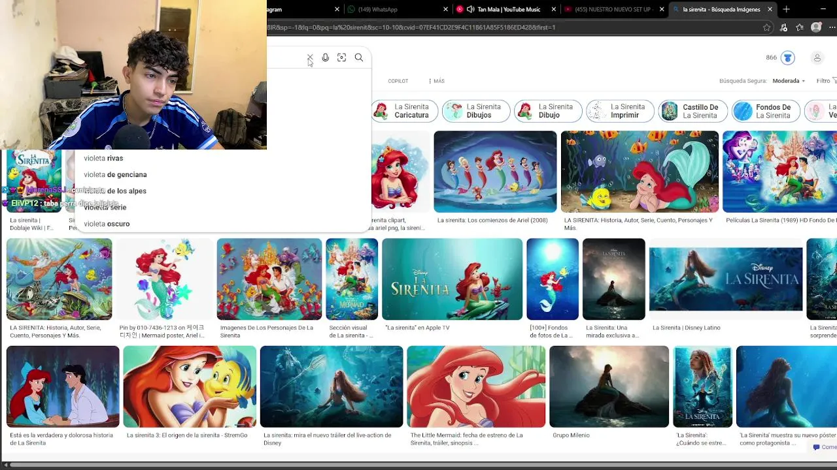Click the "La sirenita" en Apple TV caption
This screenshot has height=470, width=837.
417,328
